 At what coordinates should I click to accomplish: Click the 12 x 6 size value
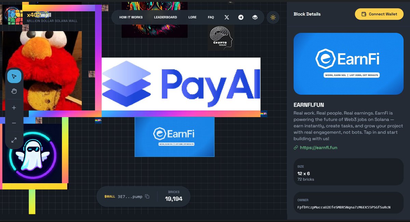click(x=304, y=174)
